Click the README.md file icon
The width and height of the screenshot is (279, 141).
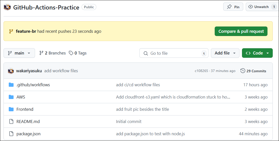coord(11,121)
